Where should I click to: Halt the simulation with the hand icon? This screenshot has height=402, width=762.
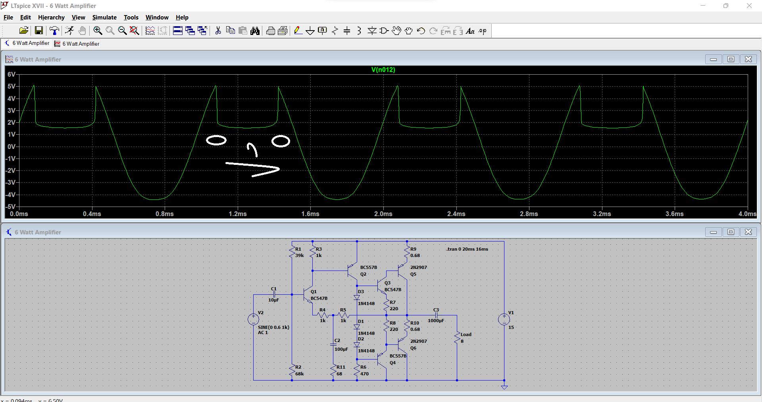point(82,31)
